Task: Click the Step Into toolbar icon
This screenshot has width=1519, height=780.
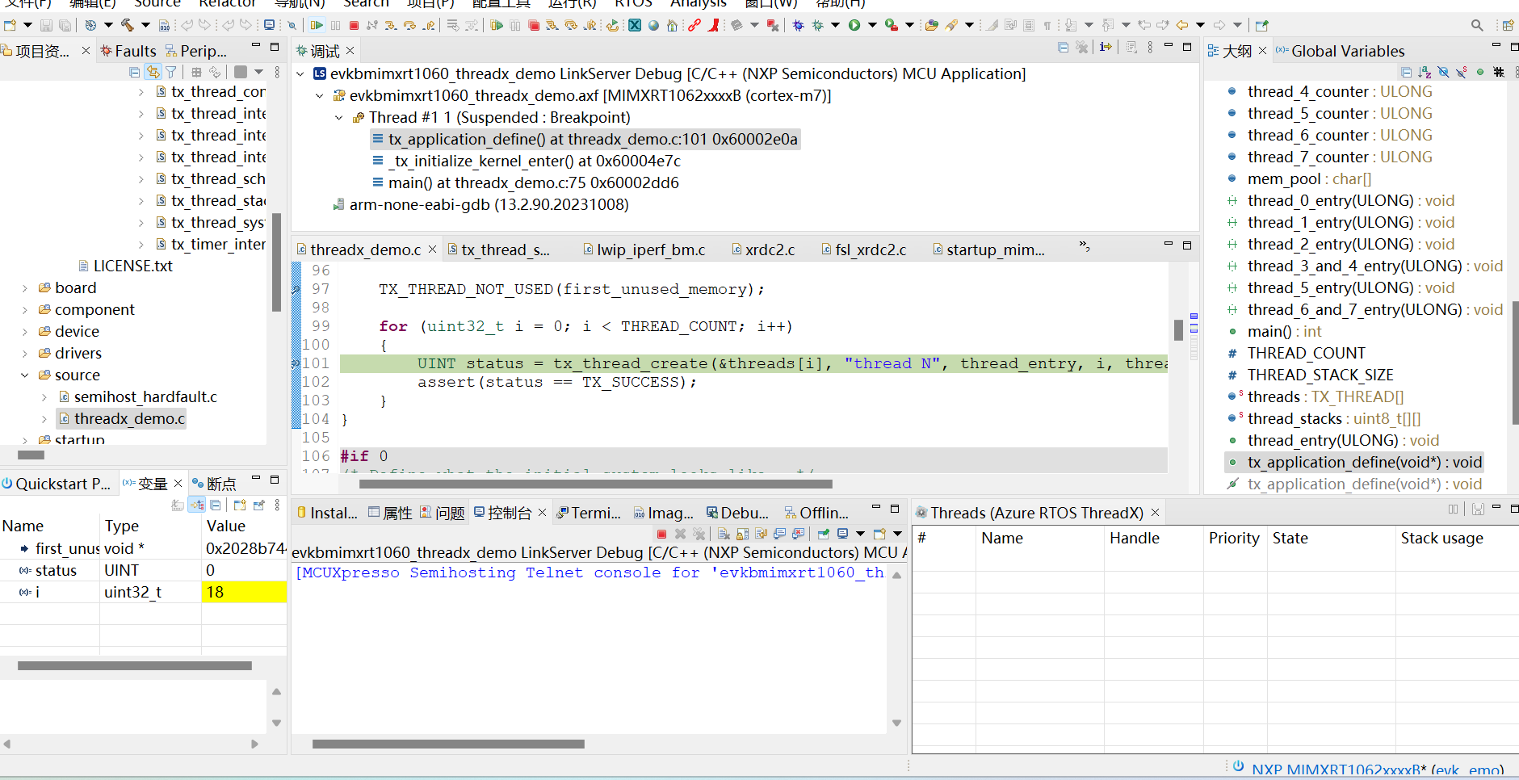Action: pos(391,26)
